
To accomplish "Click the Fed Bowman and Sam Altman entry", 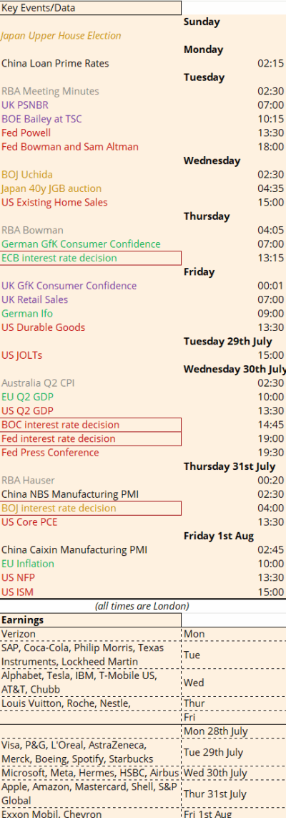I will (x=70, y=147).
